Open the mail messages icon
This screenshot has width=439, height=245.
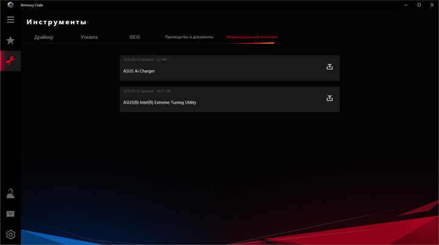coord(10,214)
